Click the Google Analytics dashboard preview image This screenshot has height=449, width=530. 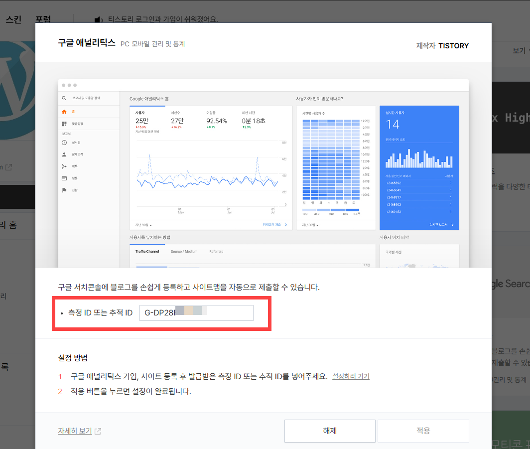(x=264, y=173)
